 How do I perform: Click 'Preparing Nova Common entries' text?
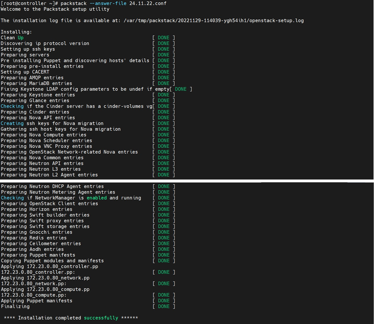click(42, 158)
